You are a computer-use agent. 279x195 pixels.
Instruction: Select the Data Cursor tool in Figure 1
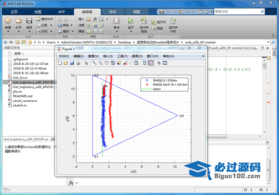pos(119,63)
